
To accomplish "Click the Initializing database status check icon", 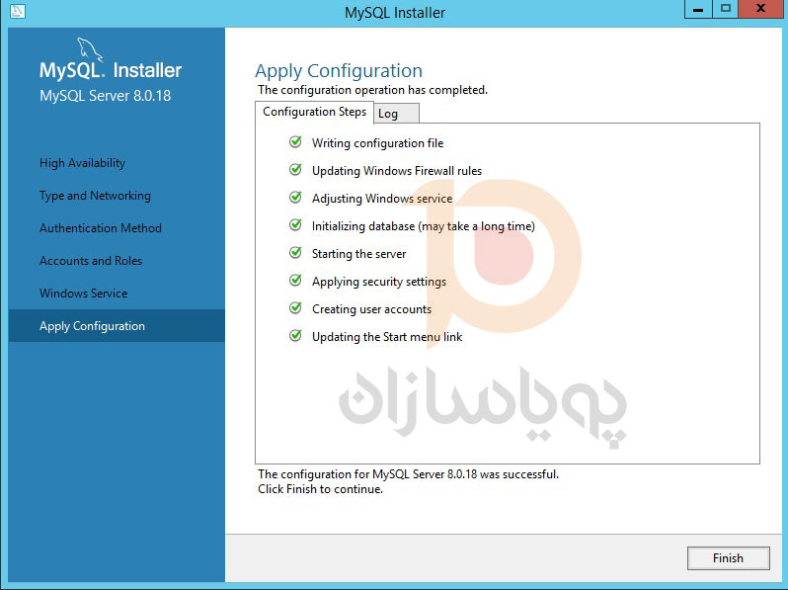I will point(295,225).
